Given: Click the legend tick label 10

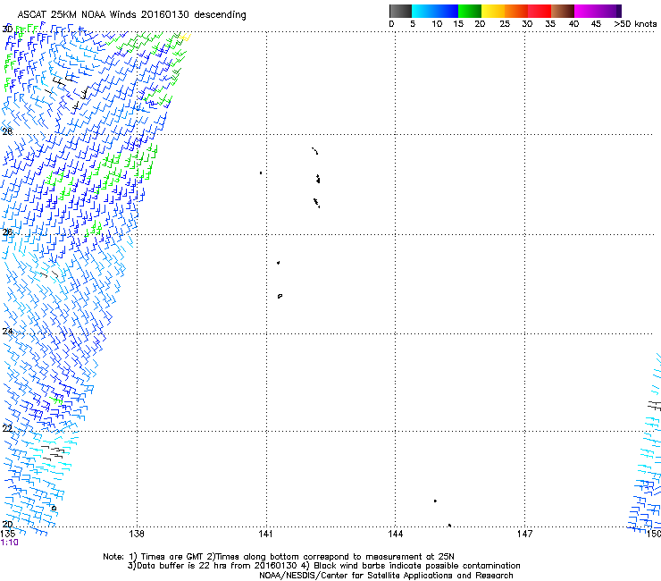Looking at the screenshot, I should 437,24.
